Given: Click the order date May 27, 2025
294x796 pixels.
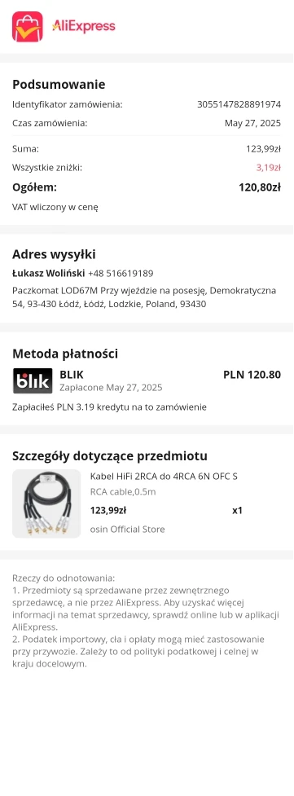Looking at the screenshot, I should point(252,123).
